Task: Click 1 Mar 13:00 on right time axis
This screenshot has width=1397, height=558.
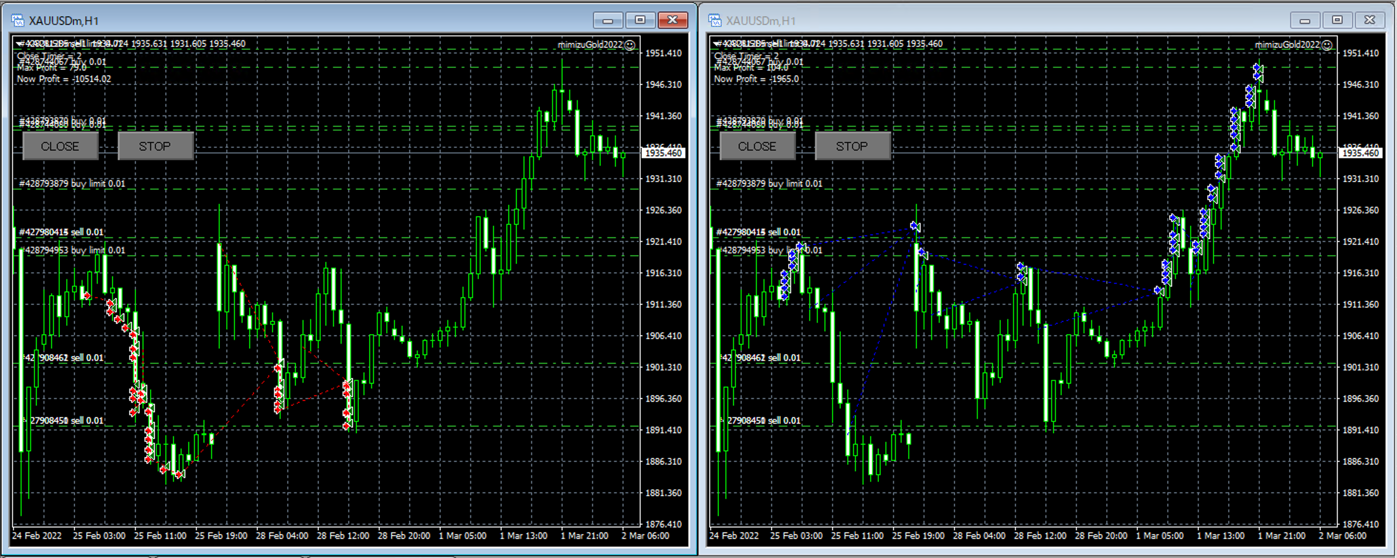Action: click(x=1220, y=536)
